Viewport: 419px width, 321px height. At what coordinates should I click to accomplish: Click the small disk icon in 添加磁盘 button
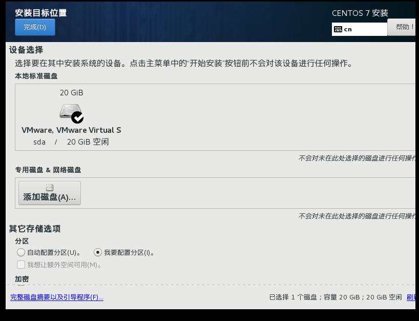point(50,188)
